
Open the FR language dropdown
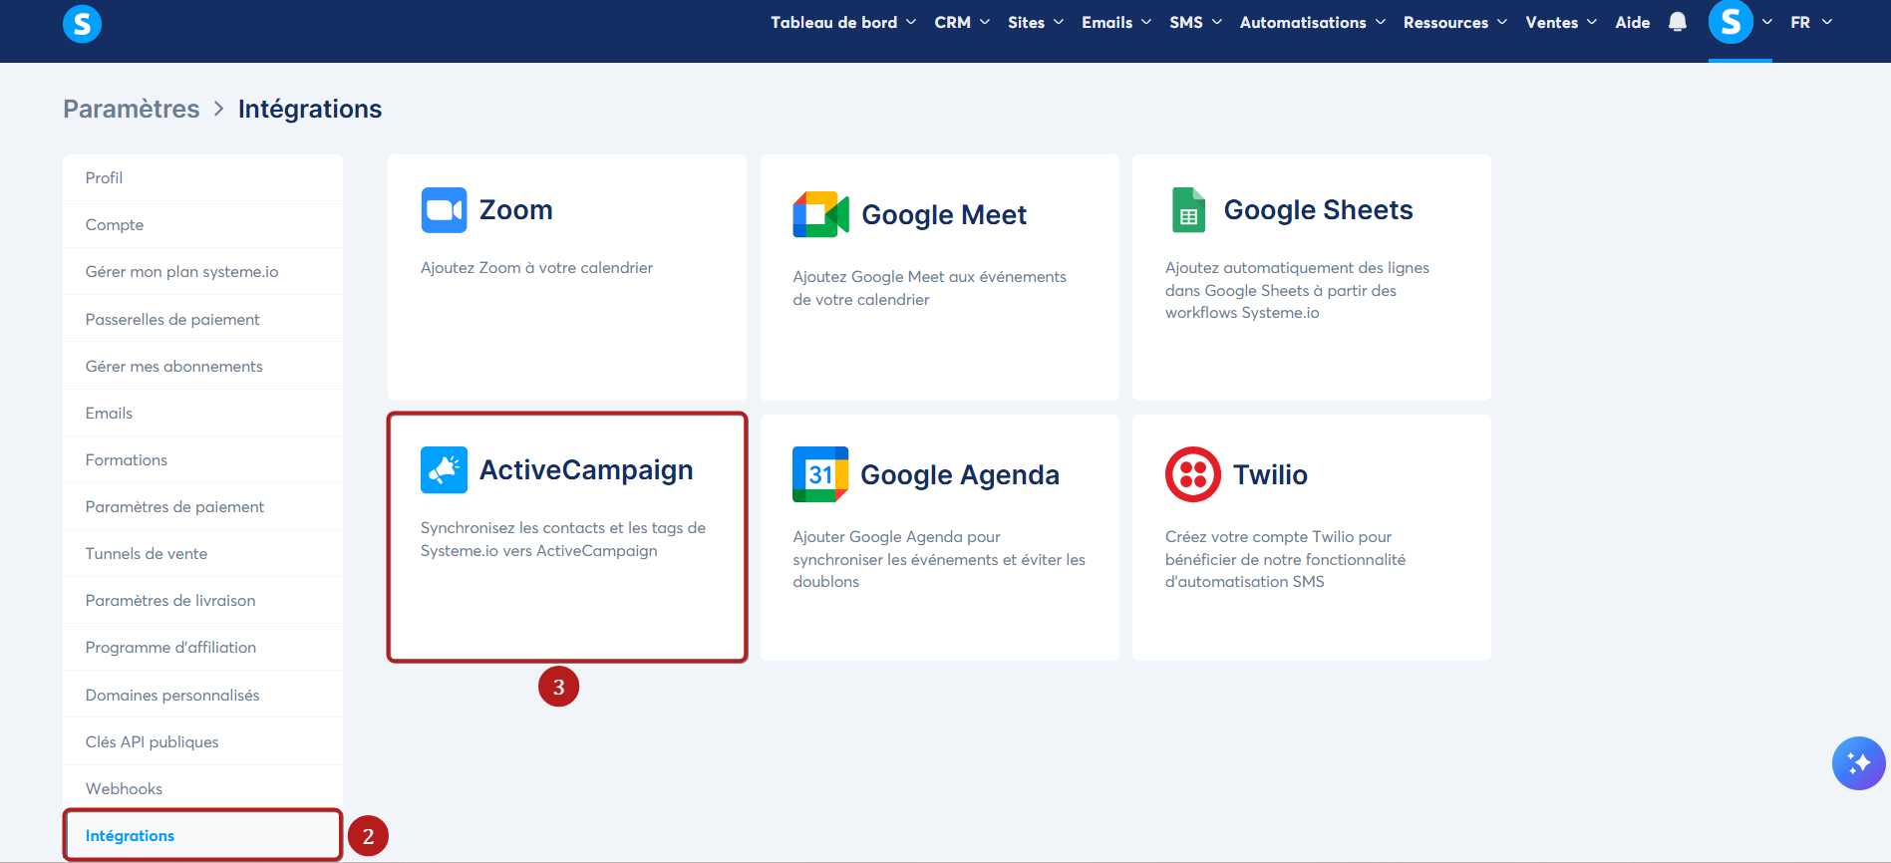pos(1811,22)
